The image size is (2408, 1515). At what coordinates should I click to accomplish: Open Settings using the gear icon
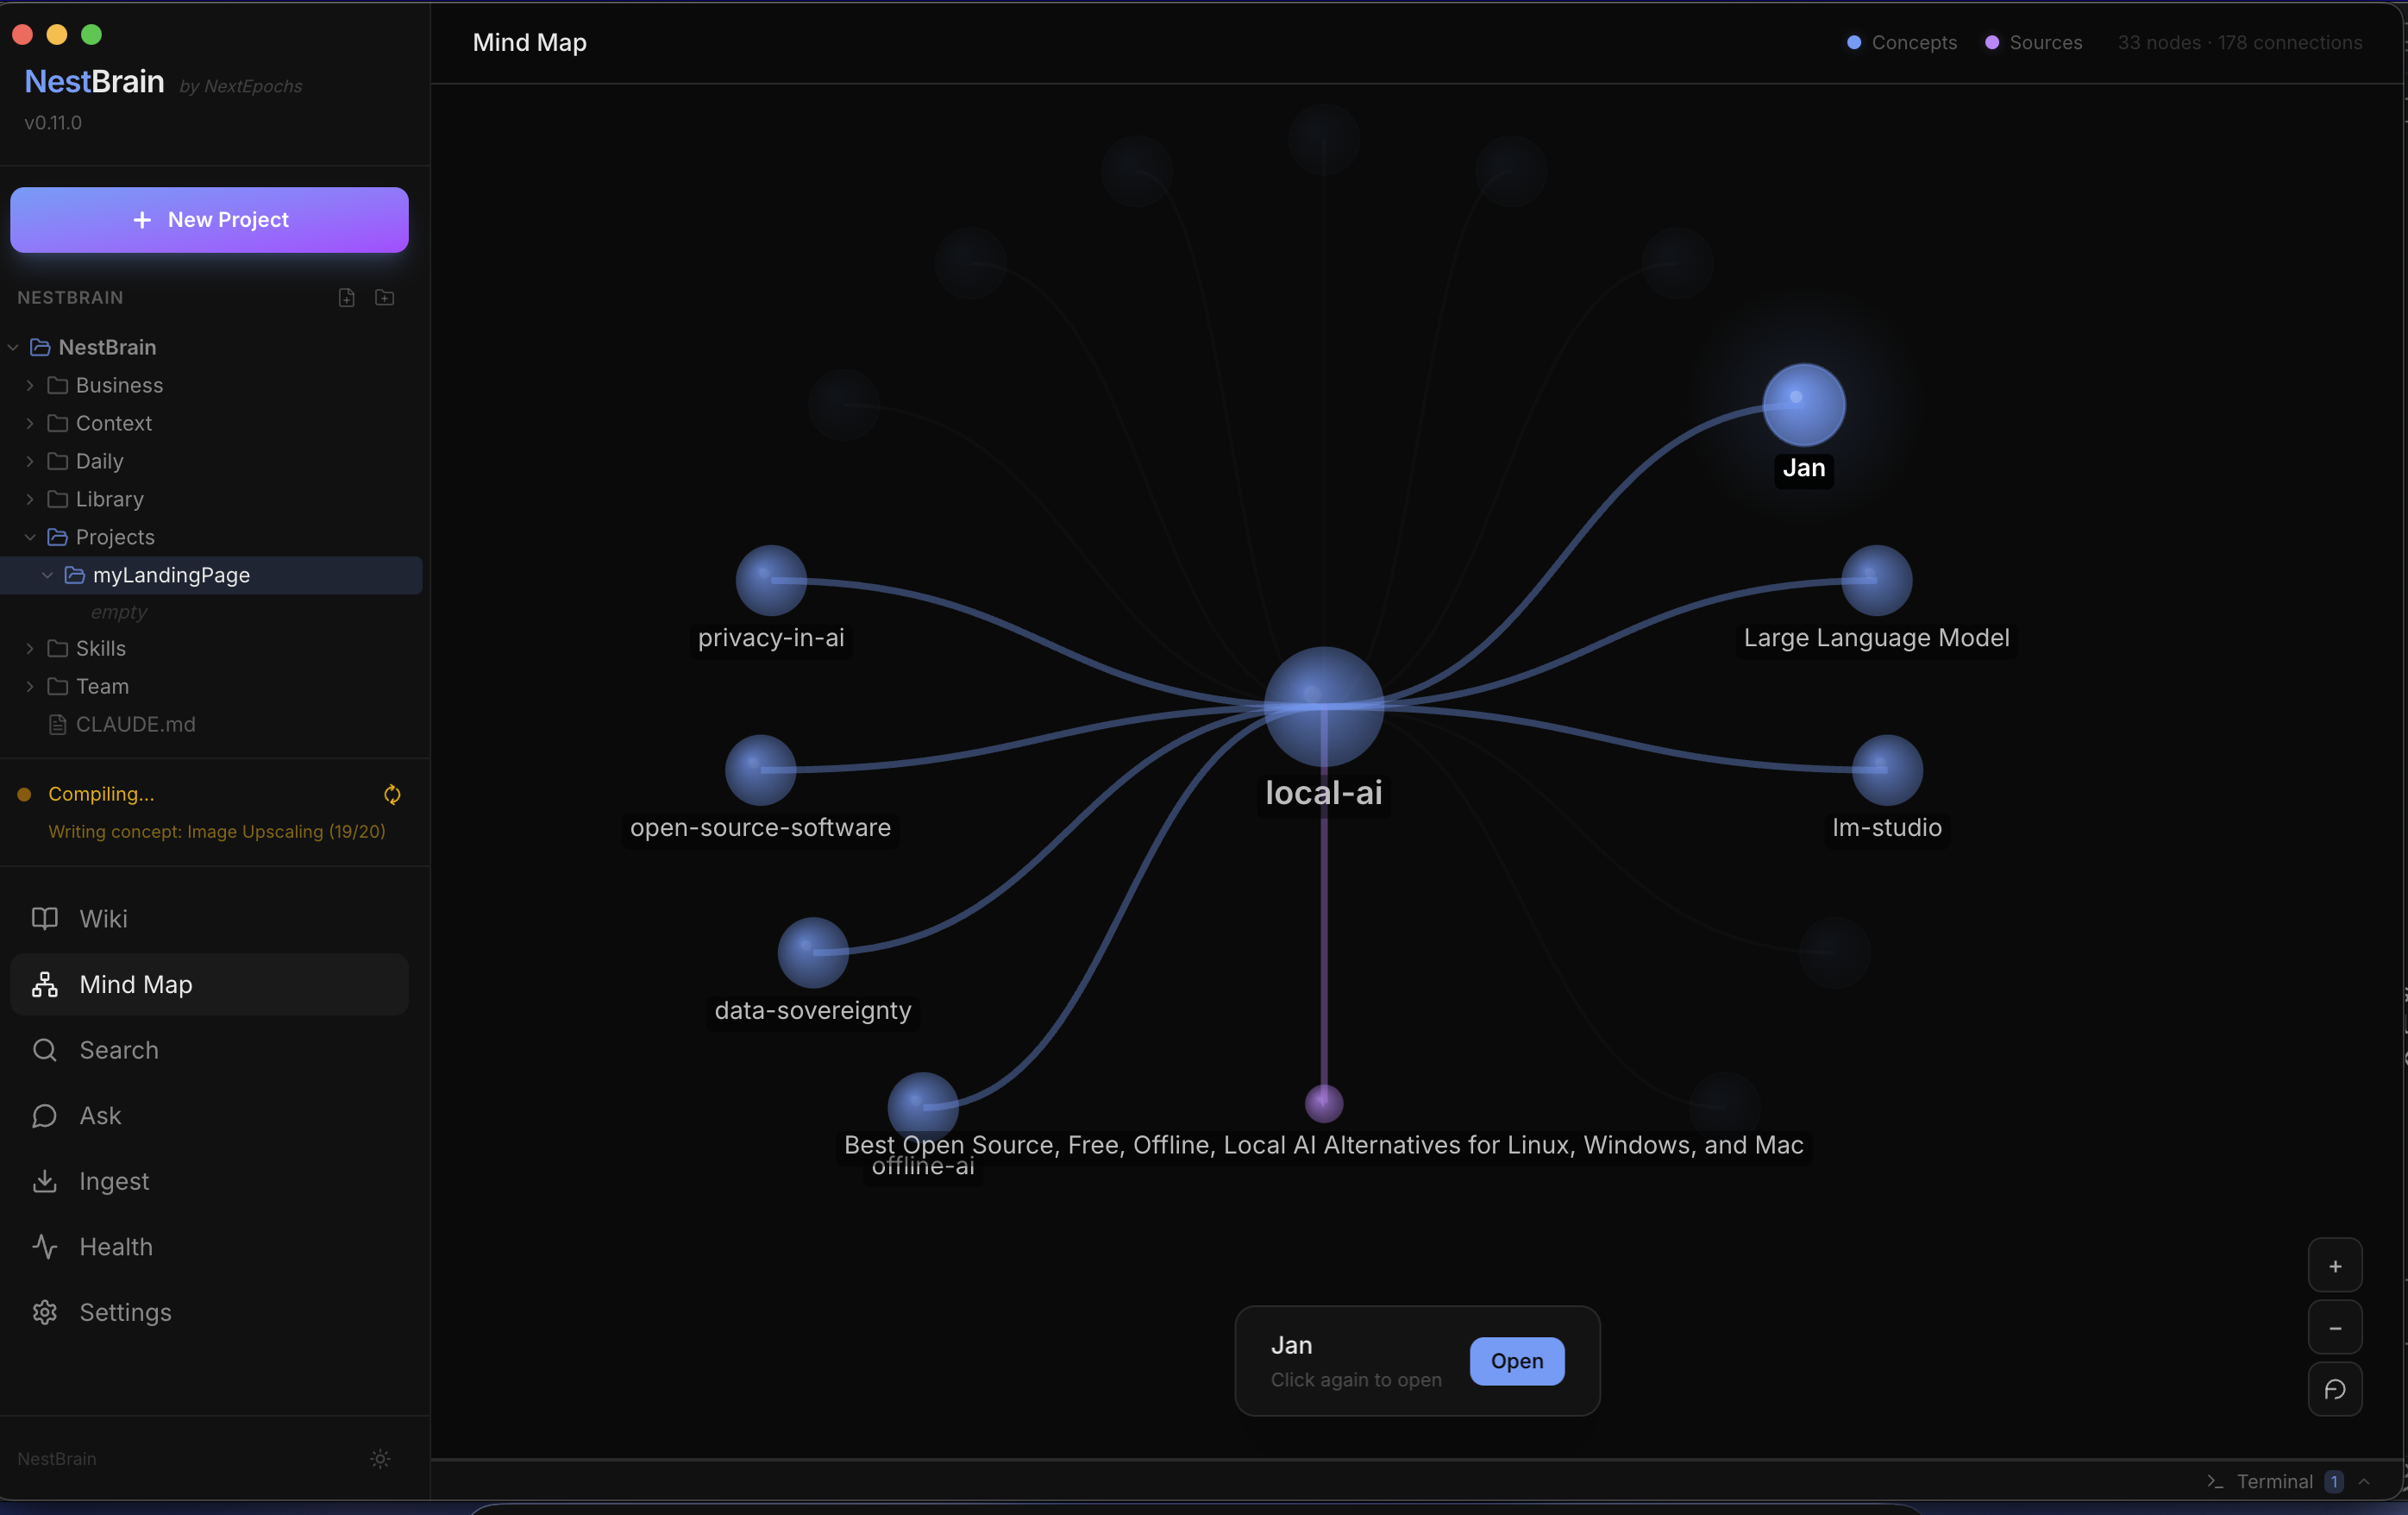coord(45,1313)
